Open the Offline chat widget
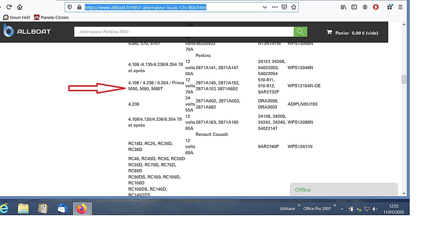The image size is (432, 243). click(x=344, y=189)
